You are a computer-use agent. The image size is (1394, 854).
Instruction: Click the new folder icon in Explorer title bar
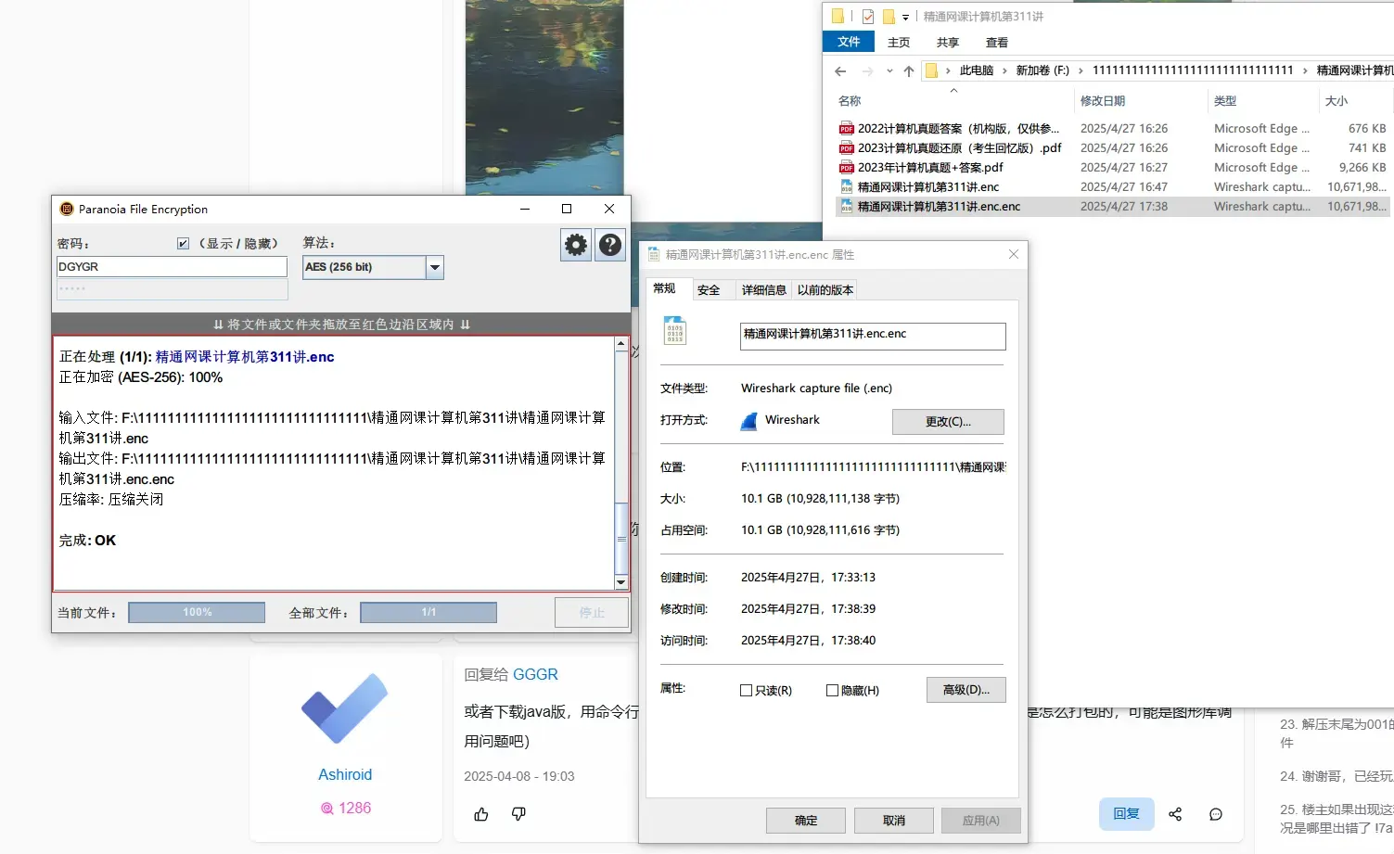coord(889,17)
